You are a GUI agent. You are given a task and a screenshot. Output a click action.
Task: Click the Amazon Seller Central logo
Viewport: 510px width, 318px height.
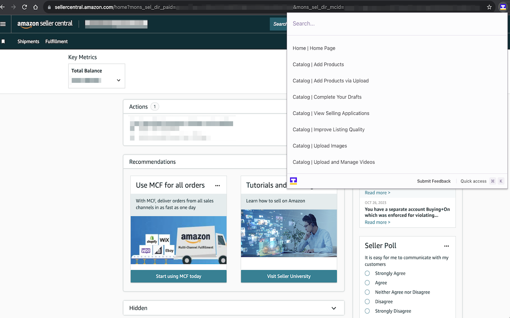coord(45,24)
